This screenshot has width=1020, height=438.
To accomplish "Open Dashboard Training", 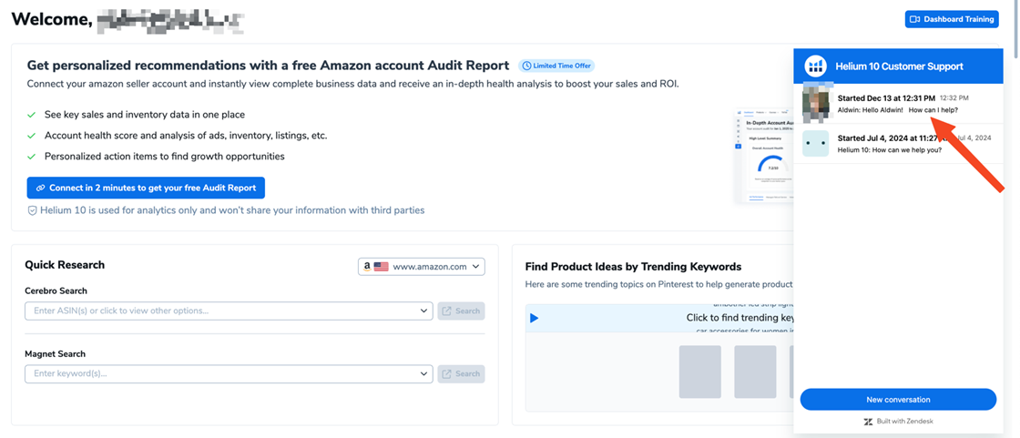I will [951, 19].
